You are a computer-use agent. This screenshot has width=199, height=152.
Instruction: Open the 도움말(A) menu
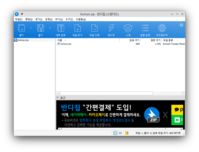pos(81,19)
